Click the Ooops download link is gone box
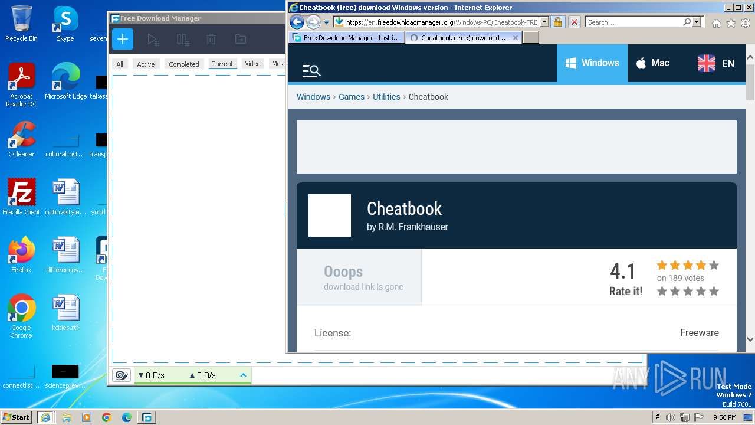This screenshot has height=425, width=755. click(x=359, y=277)
